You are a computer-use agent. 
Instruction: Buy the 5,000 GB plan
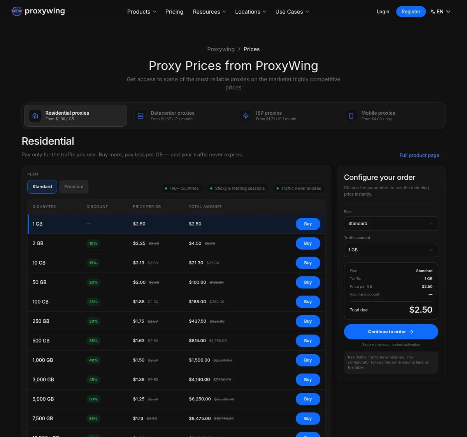(x=308, y=399)
